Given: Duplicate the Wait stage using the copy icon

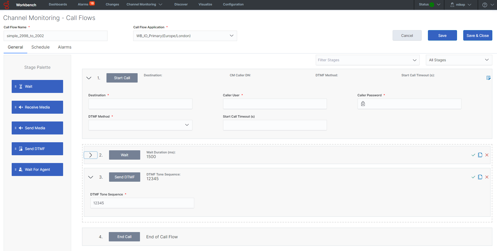Looking at the screenshot, I should click(480, 155).
